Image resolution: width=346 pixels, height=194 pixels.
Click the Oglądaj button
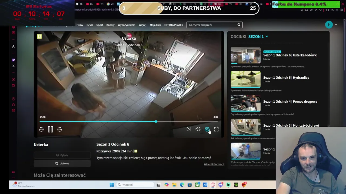click(62, 155)
